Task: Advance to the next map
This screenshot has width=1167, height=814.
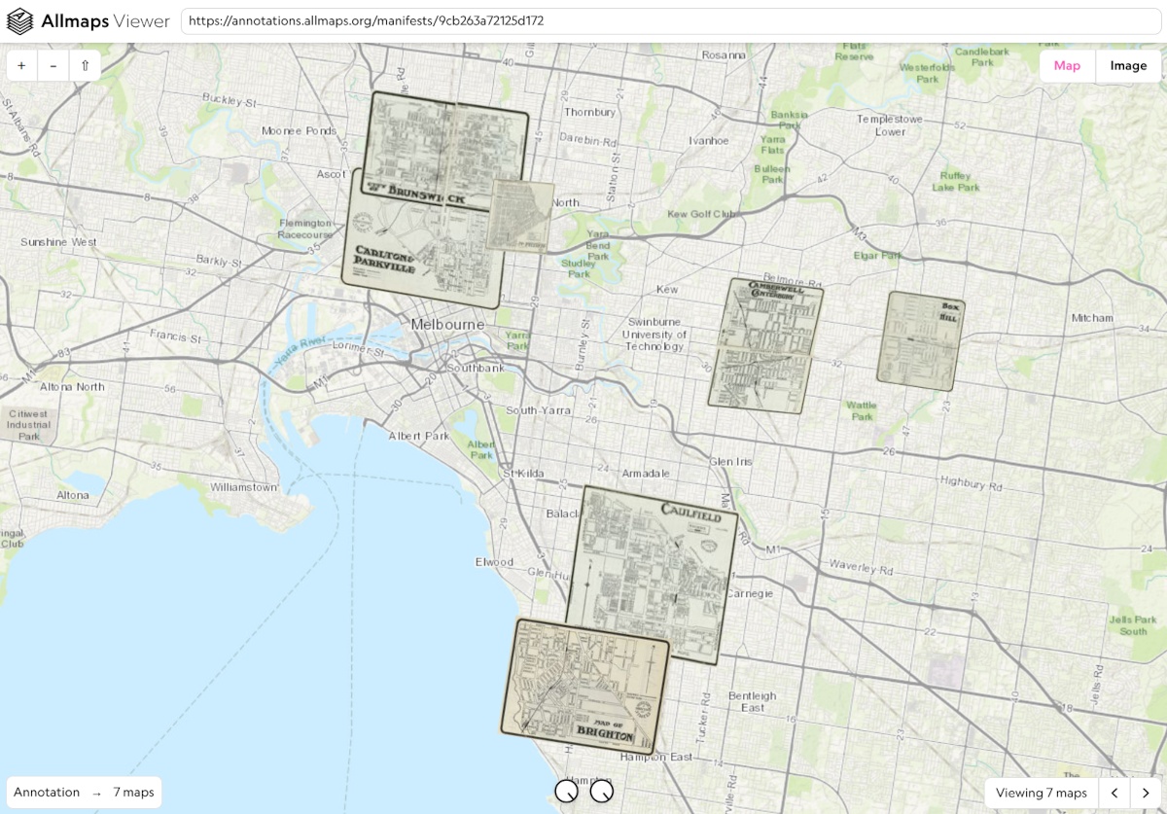Action: (1147, 793)
